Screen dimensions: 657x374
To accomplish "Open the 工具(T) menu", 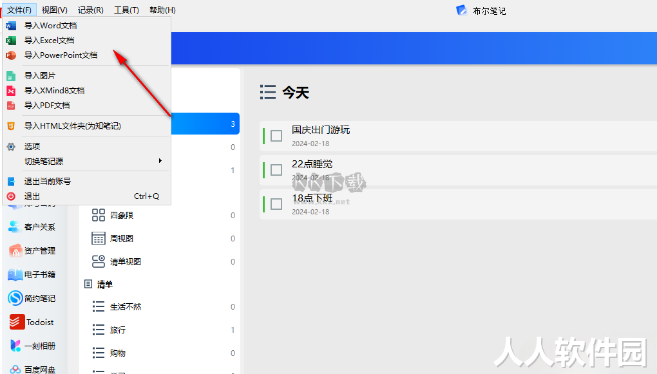I will (x=126, y=10).
